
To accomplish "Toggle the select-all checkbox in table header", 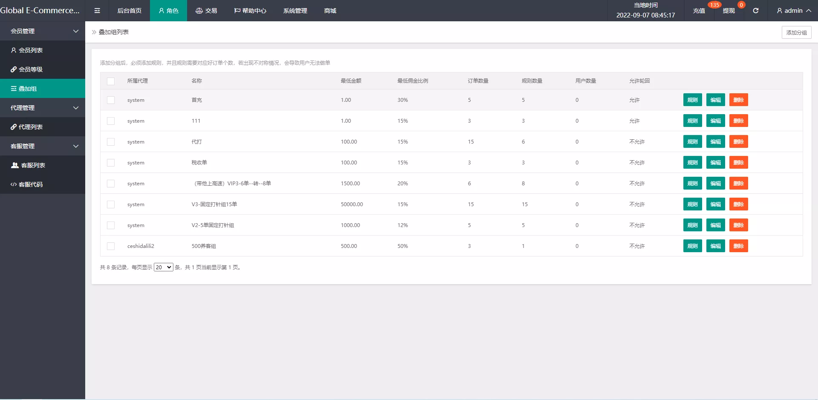I will (x=111, y=81).
